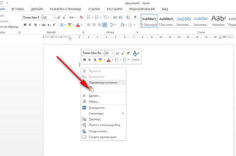Toggle strikethrough in the ribbon
236x156 pixels.
tap(44, 25)
